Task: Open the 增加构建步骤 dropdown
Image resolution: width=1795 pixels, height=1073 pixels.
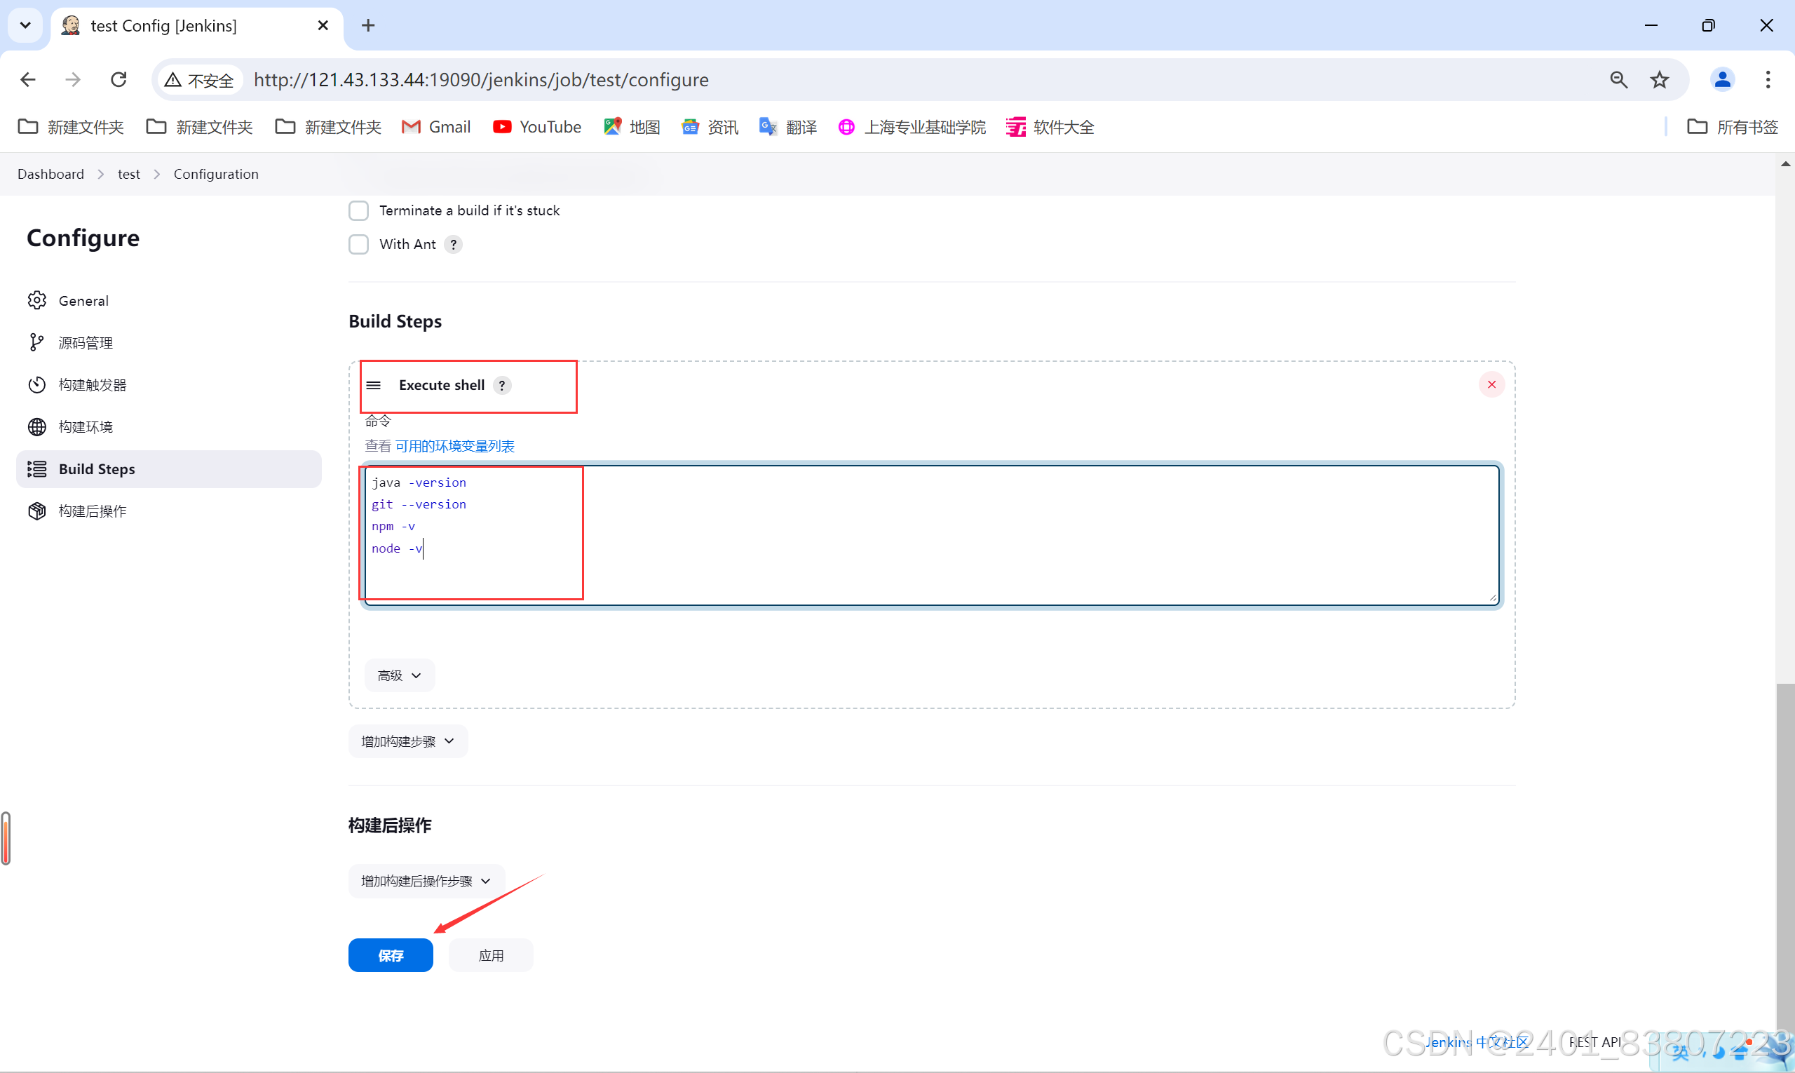Action: (x=406, y=741)
